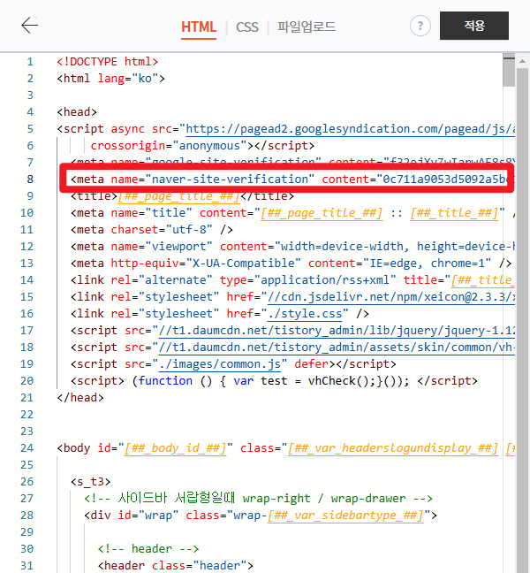Click the DOCTYPE html declaration on line 1
The width and height of the screenshot is (530, 573).
coord(107,61)
